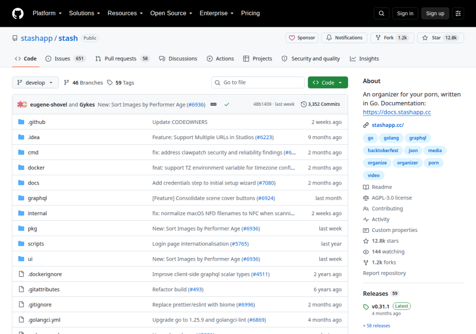Open the scripts folder
This screenshot has width=476, height=334.
[36, 244]
